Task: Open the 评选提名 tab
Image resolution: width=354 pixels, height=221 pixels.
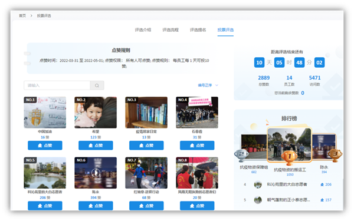Action: pos(198,30)
